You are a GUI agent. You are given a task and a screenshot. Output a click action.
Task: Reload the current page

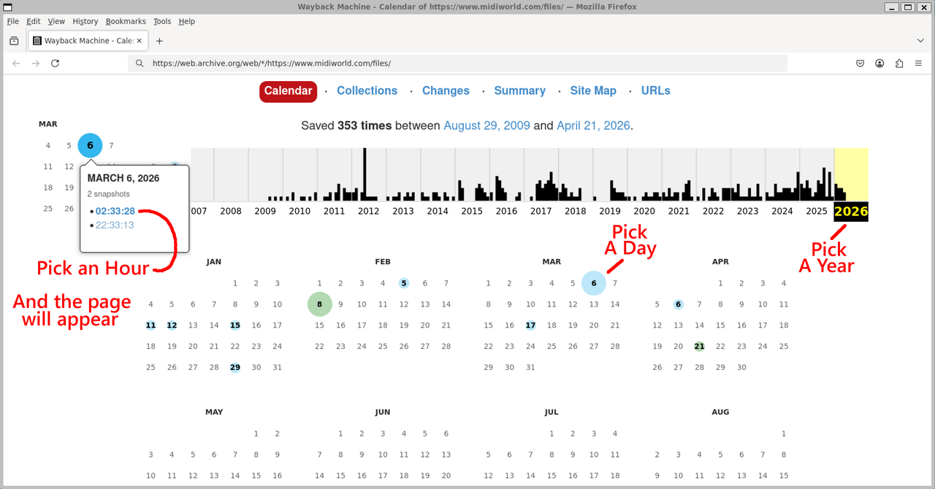(x=55, y=63)
